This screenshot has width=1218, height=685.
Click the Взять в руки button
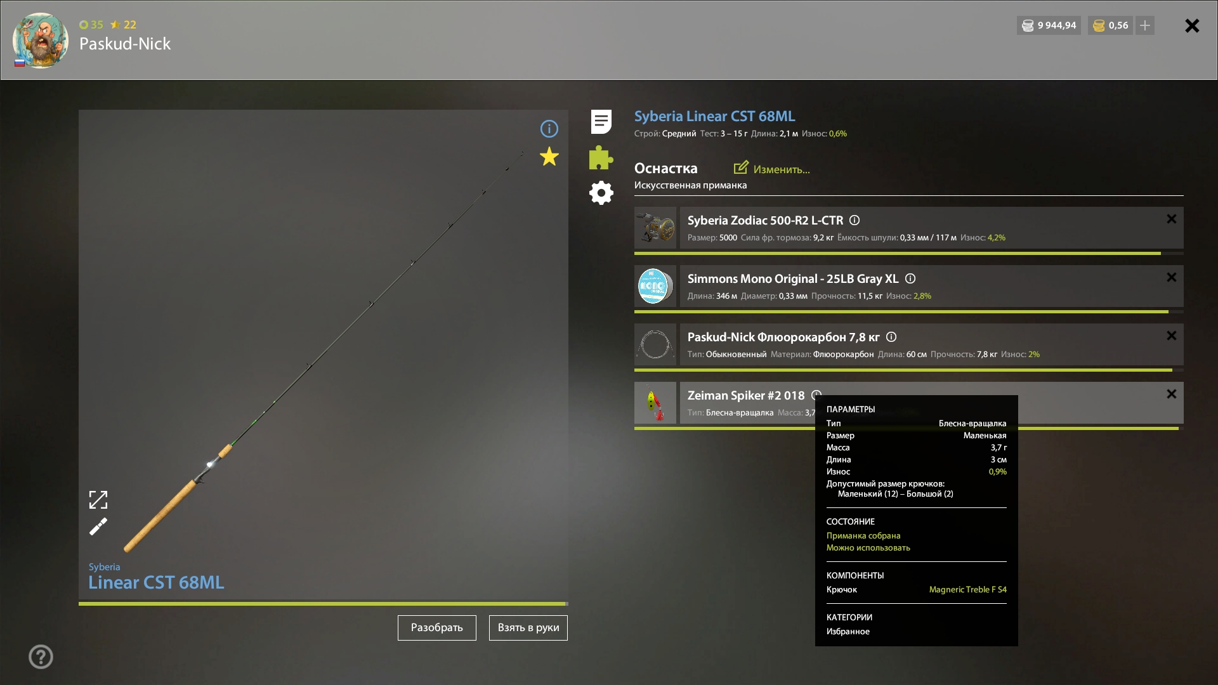click(528, 628)
